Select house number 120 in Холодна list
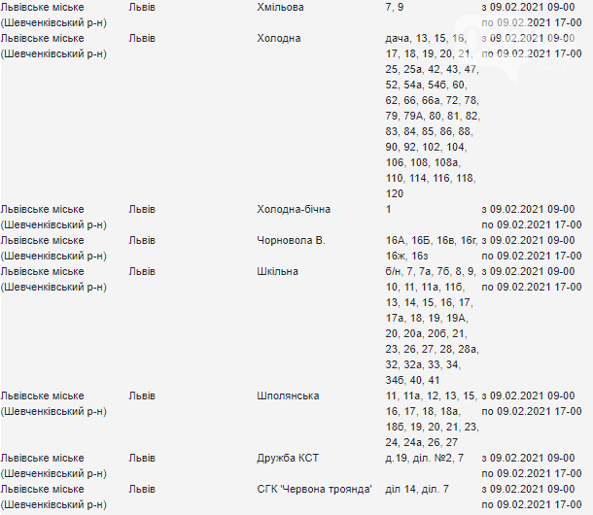 point(395,193)
